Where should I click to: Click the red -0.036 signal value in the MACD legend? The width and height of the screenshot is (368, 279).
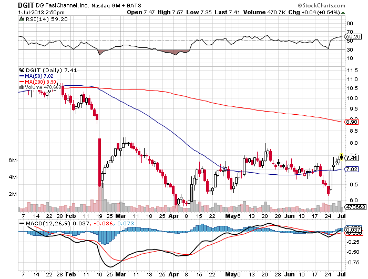pyautogui.click(x=103, y=224)
